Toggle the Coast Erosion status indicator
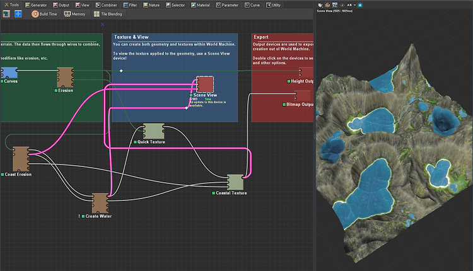 3,175
